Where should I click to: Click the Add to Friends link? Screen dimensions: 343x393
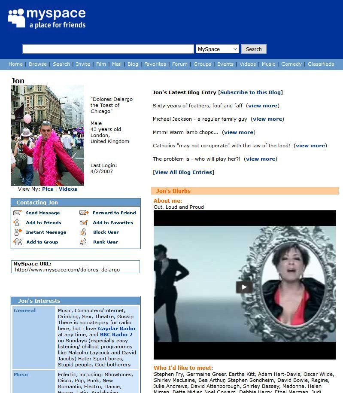(x=44, y=222)
